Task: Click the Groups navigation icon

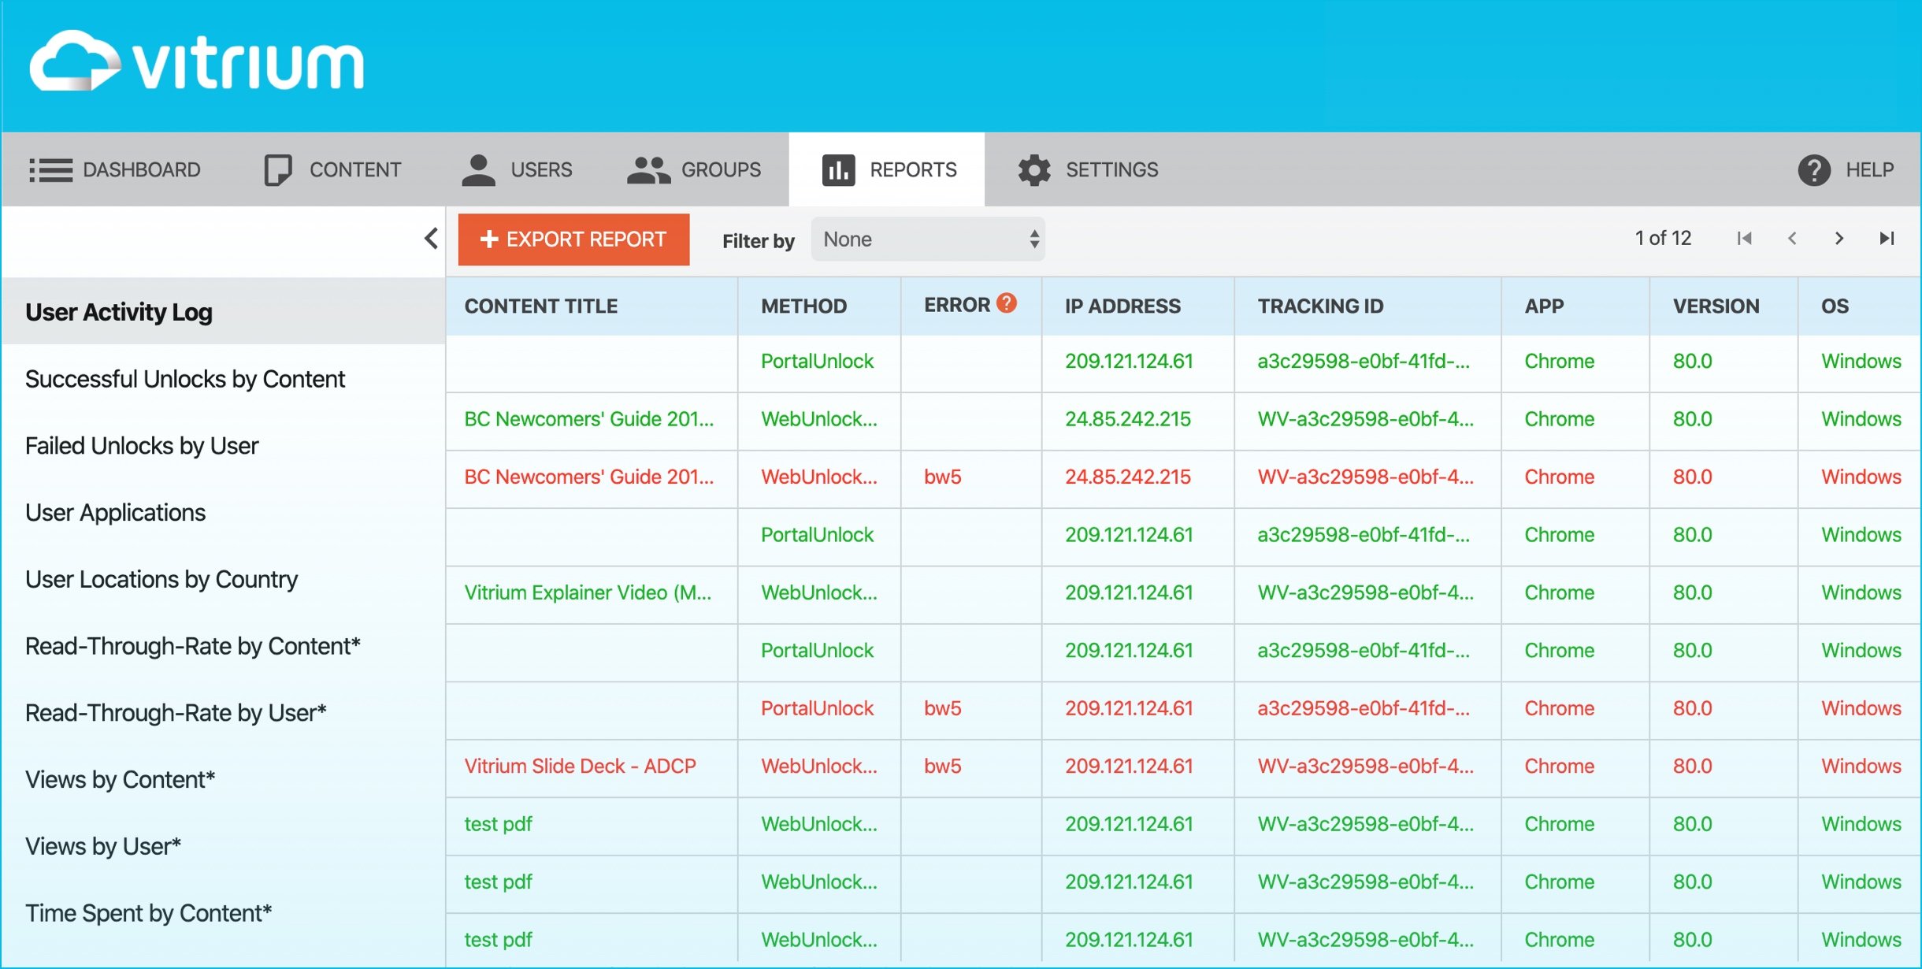Action: pyautogui.click(x=648, y=169)
